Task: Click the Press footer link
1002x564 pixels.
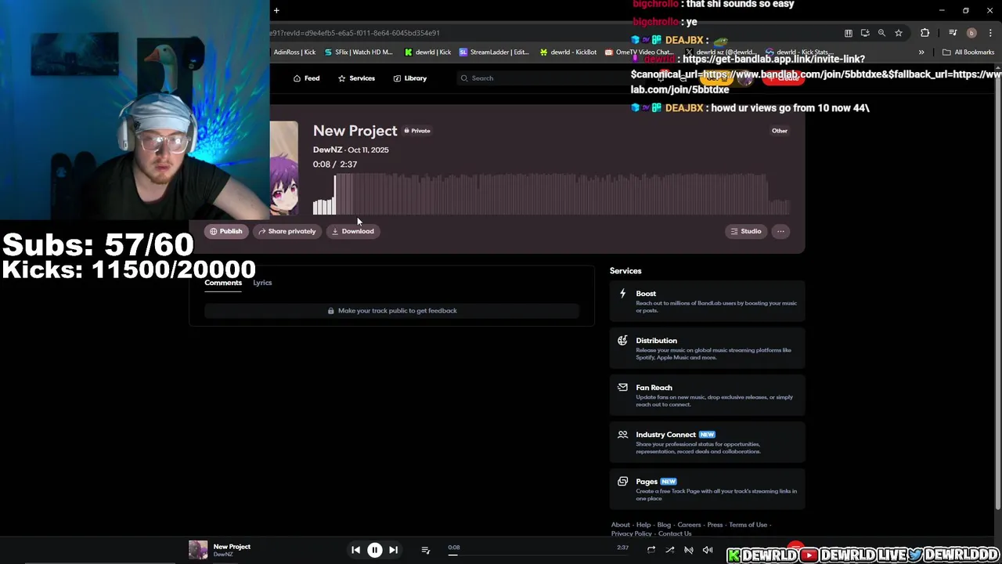Action: tap(715, 525)
